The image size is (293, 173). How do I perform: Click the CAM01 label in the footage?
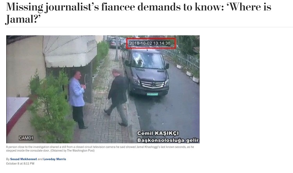[x=26, y=138]
